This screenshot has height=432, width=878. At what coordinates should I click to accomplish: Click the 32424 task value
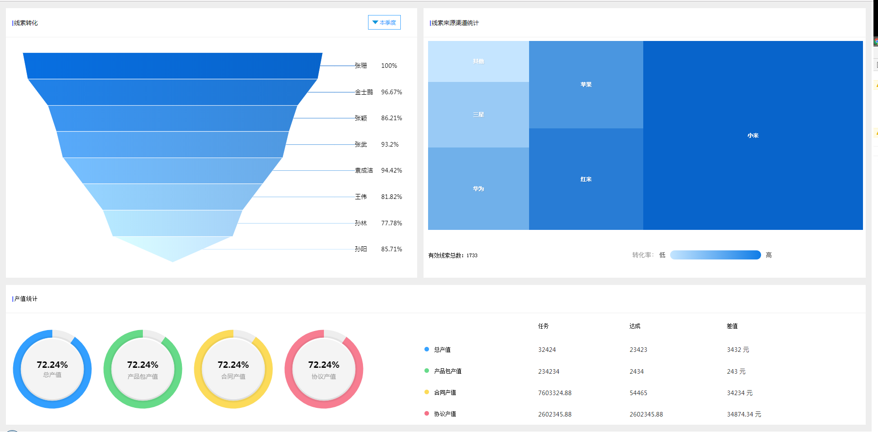pos(547,350)
